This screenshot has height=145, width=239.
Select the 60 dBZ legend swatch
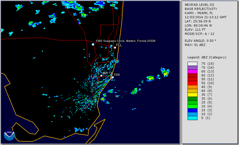(193, 75)
